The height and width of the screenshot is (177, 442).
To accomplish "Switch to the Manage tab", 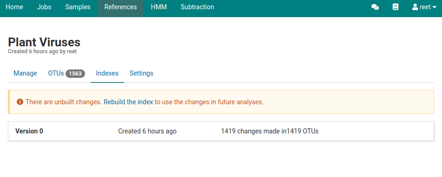I will pos(25,73).
